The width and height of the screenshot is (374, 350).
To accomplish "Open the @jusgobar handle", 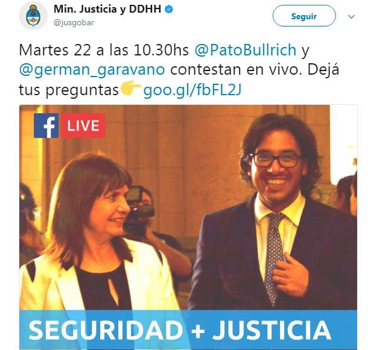I will point(74,23).
